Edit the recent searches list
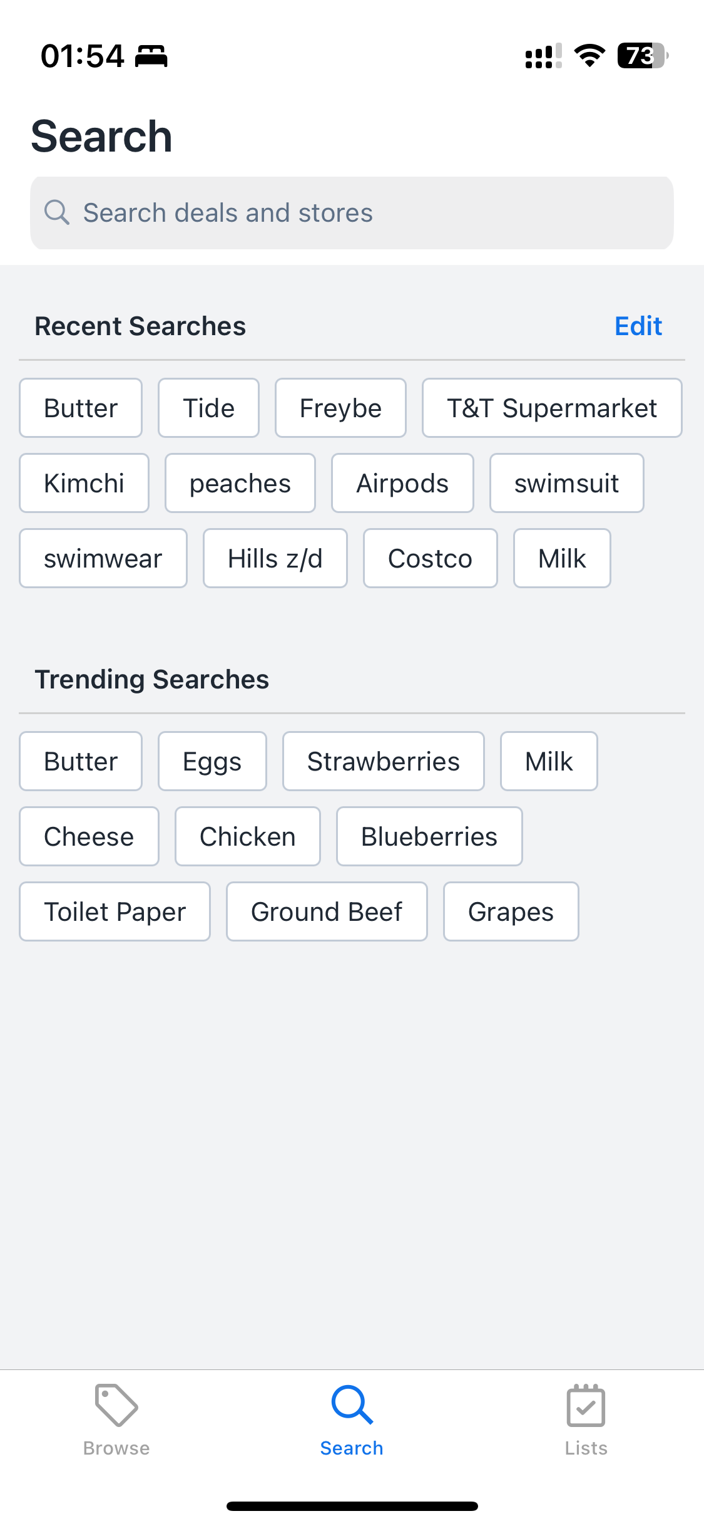Viewport: 704px width, 1526px height. point(638,326)
